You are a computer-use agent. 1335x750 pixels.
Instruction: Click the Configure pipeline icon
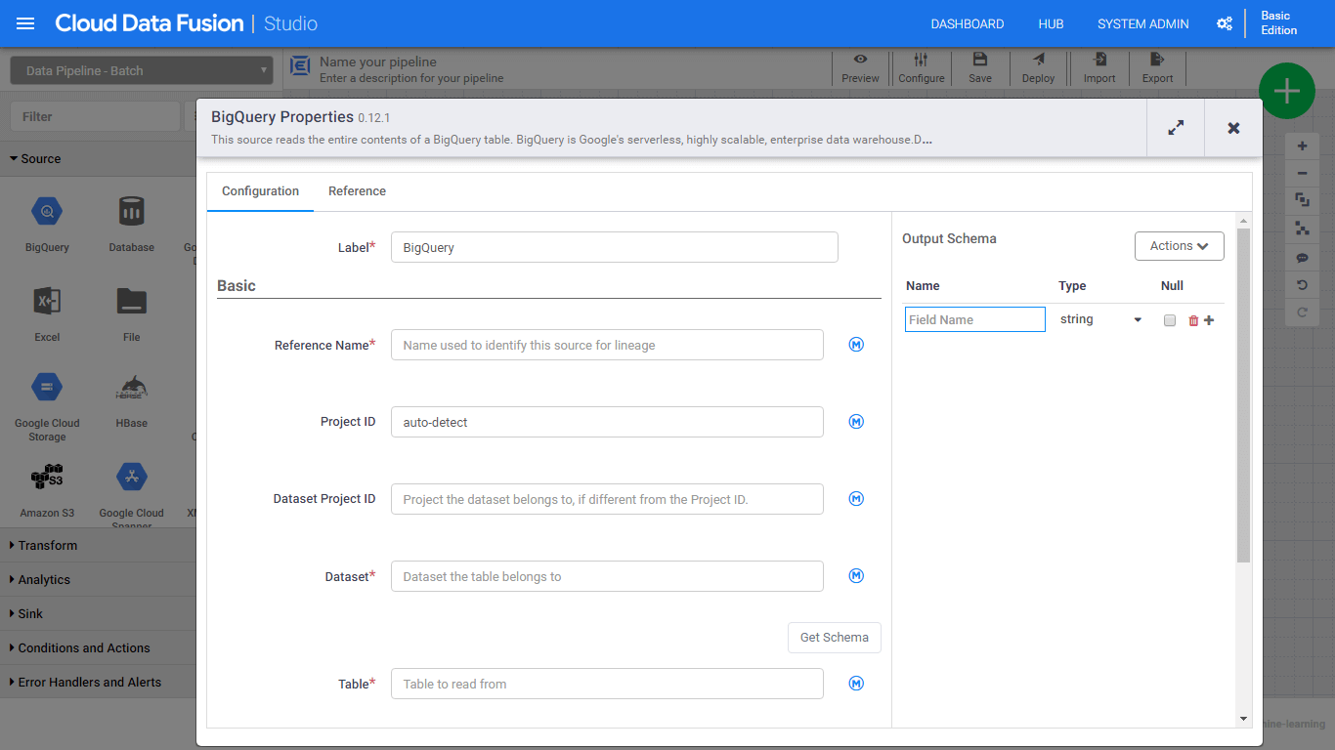click(x=921, y=66)
